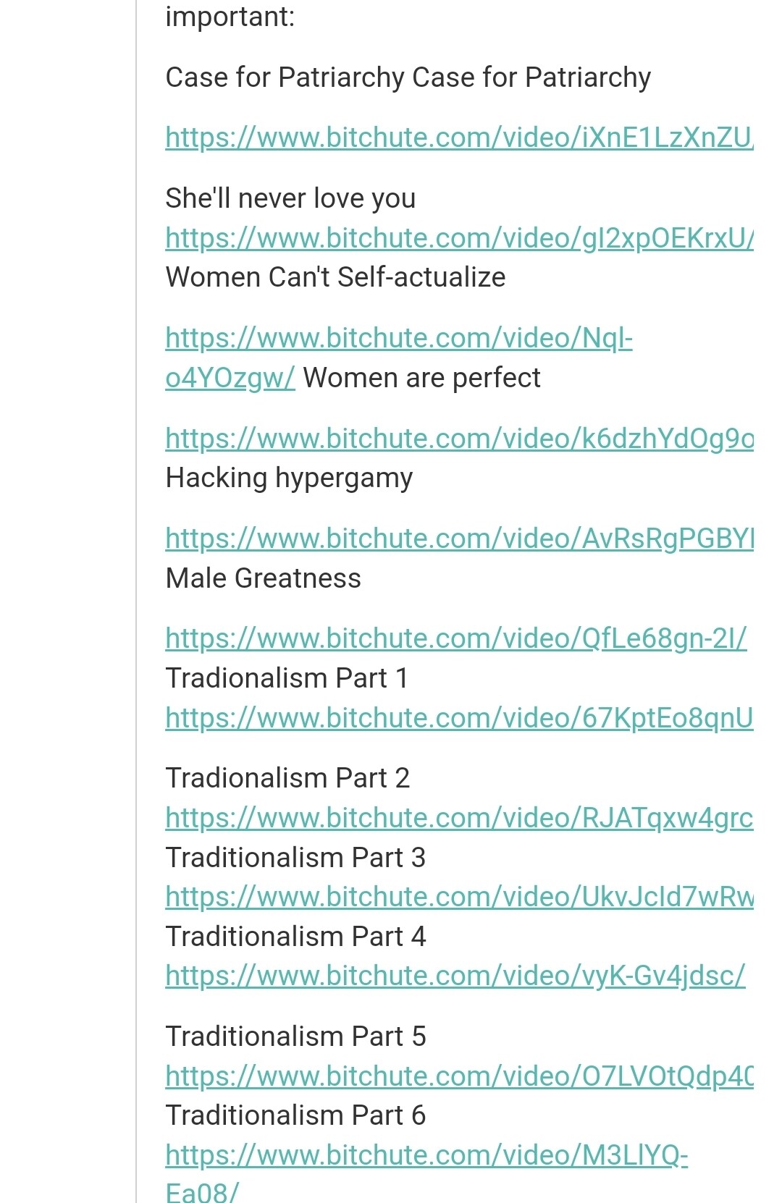782x1203 pixels.
Task: Open the link starting with M3LlYQ-
Action: tap(426, 1155)
